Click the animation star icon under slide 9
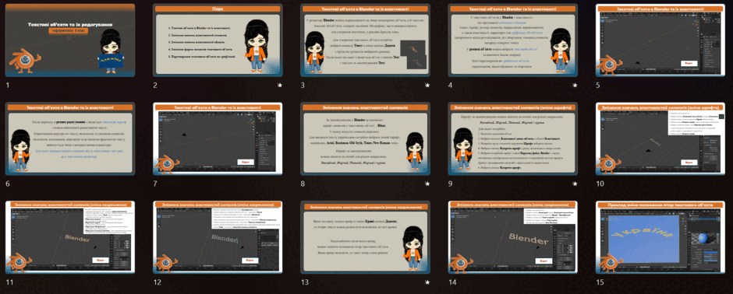Screen dimensions: 733x294 575,184
